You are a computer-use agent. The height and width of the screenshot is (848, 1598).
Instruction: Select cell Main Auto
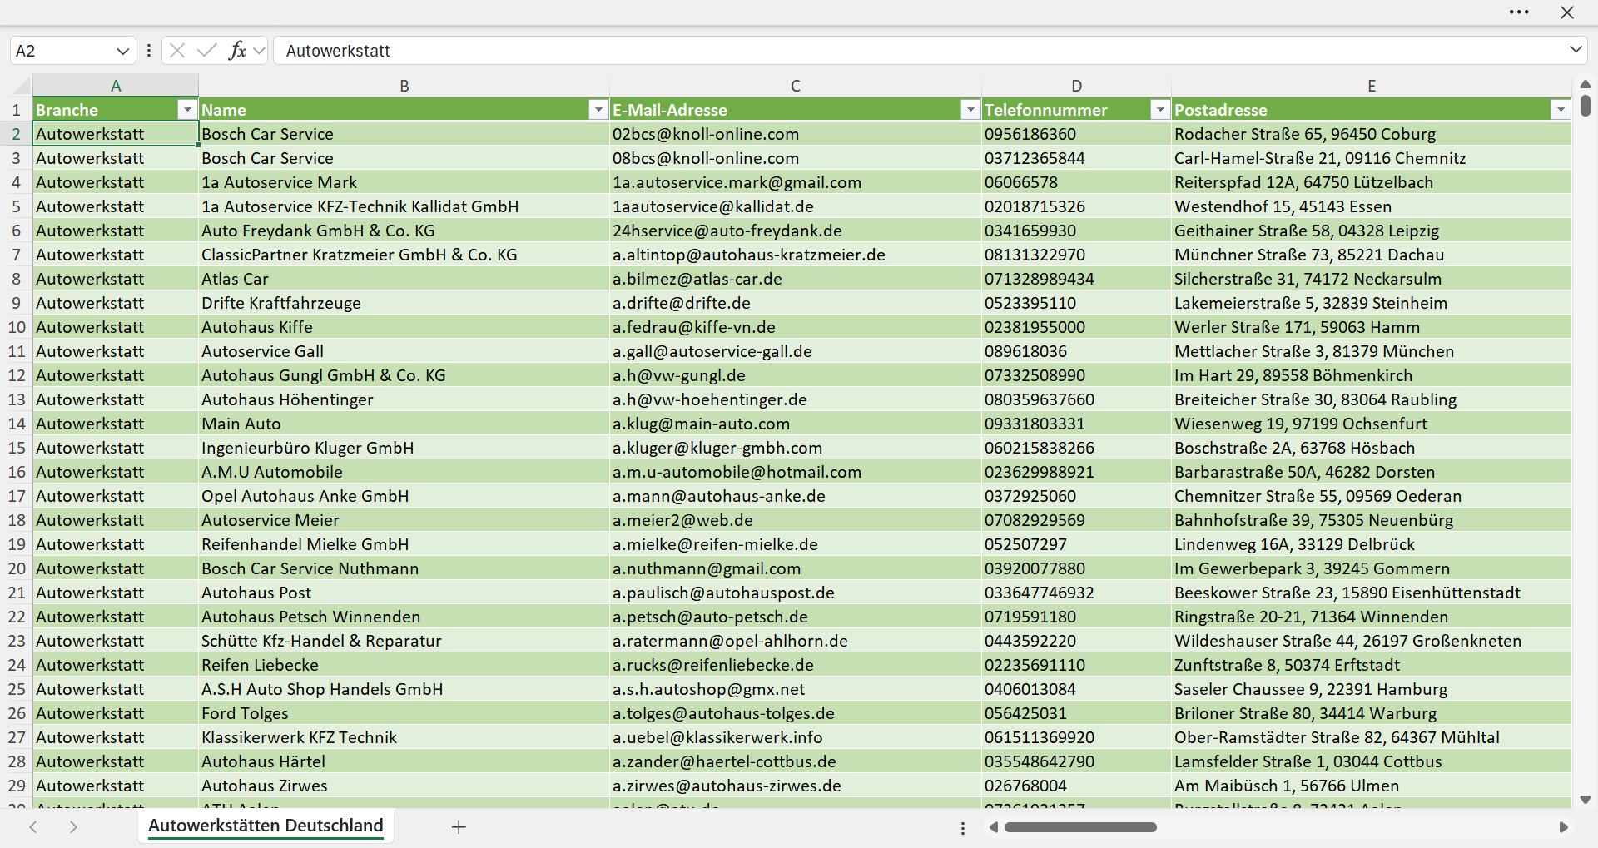pos(404,424)
